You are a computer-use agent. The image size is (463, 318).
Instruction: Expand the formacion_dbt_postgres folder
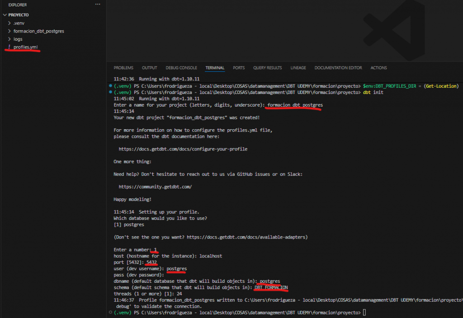pos(9,31)
